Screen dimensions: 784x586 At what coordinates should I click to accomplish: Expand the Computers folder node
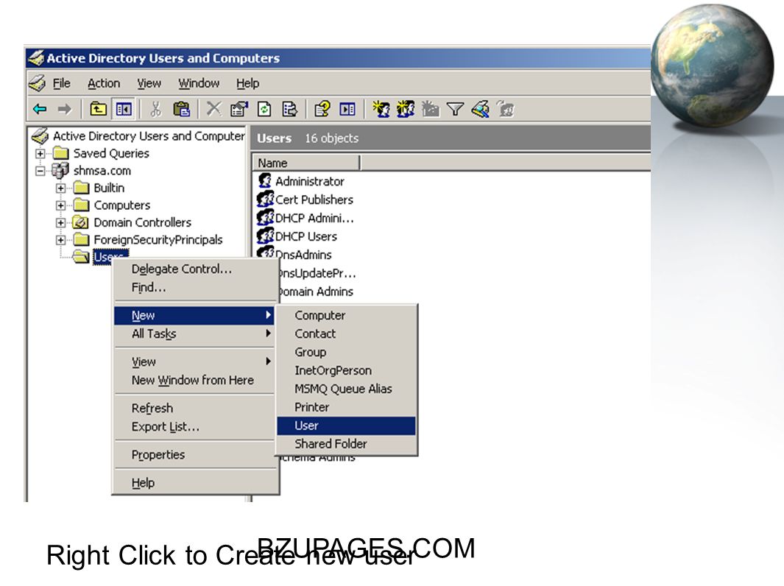point(61,205)
